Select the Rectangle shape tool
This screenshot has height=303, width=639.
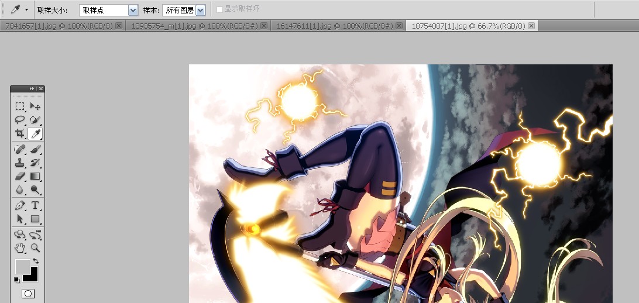[35, 219]
